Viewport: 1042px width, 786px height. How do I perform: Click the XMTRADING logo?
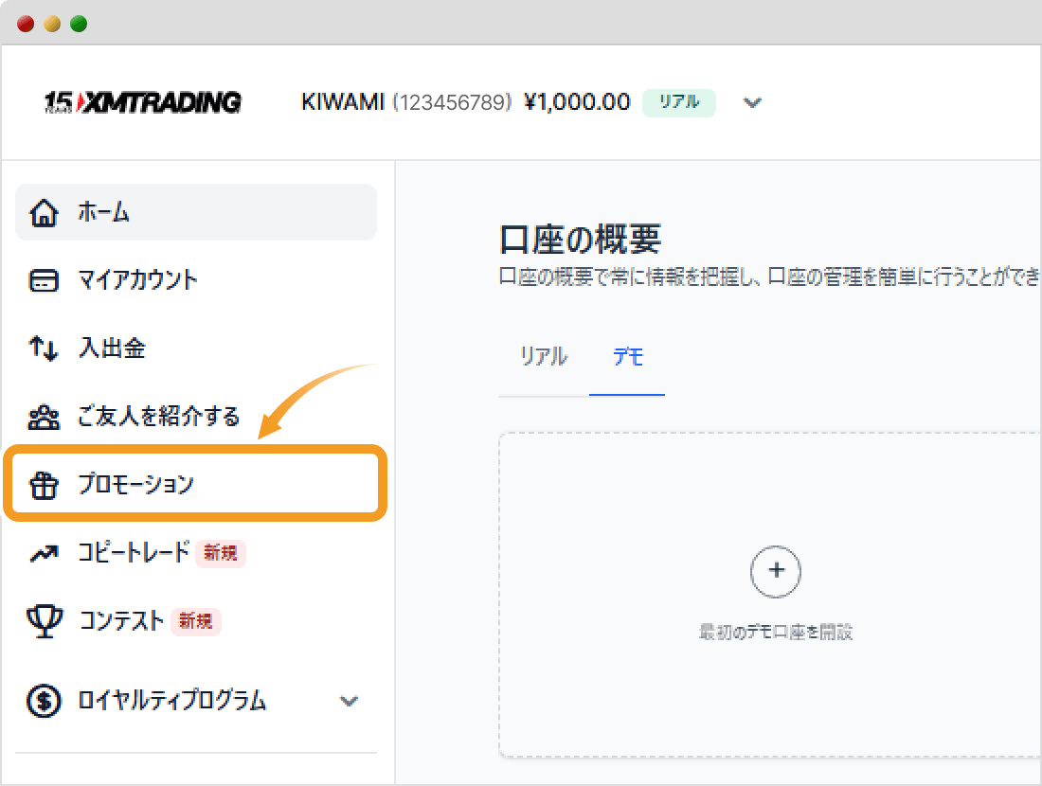140,101
